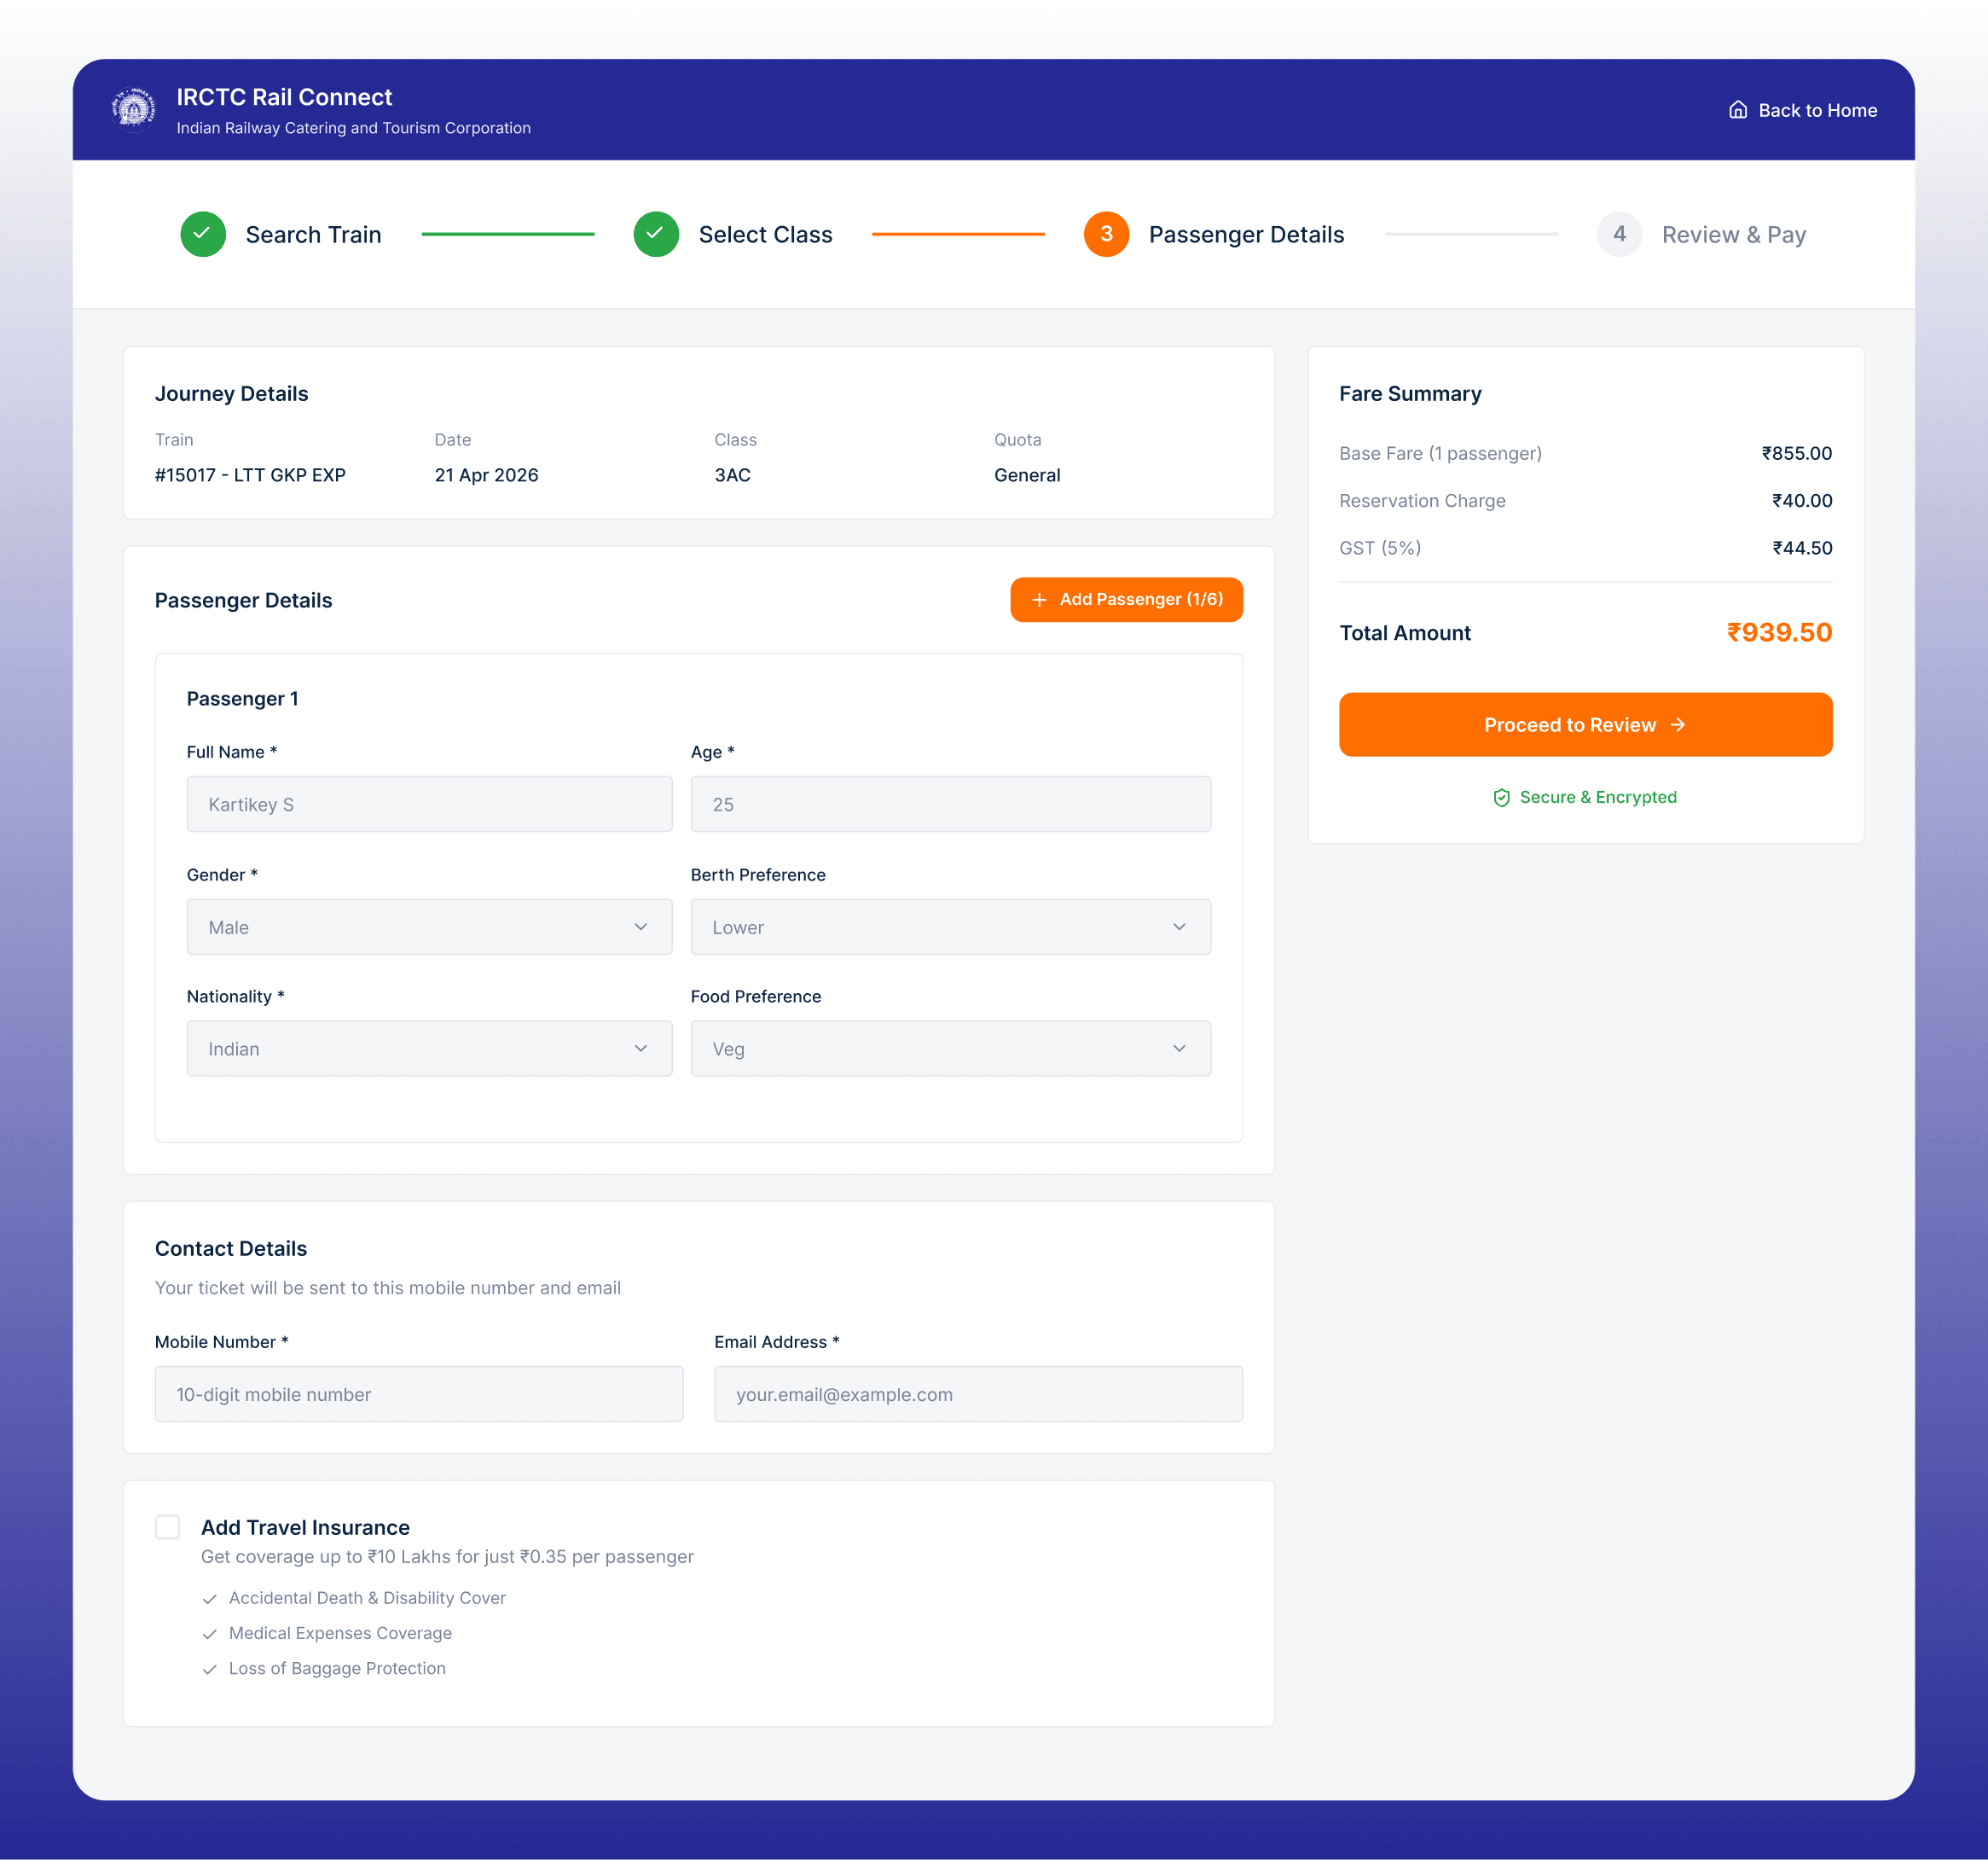Click the total amount ₹939.50
This screenshot has height=1860, width=1988.
point(1779,632)
